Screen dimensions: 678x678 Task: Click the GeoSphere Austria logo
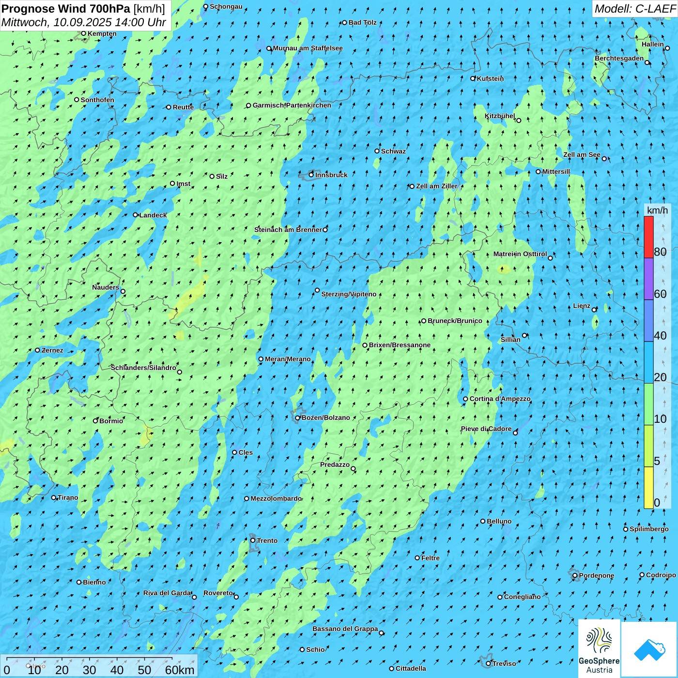point(599,648)
